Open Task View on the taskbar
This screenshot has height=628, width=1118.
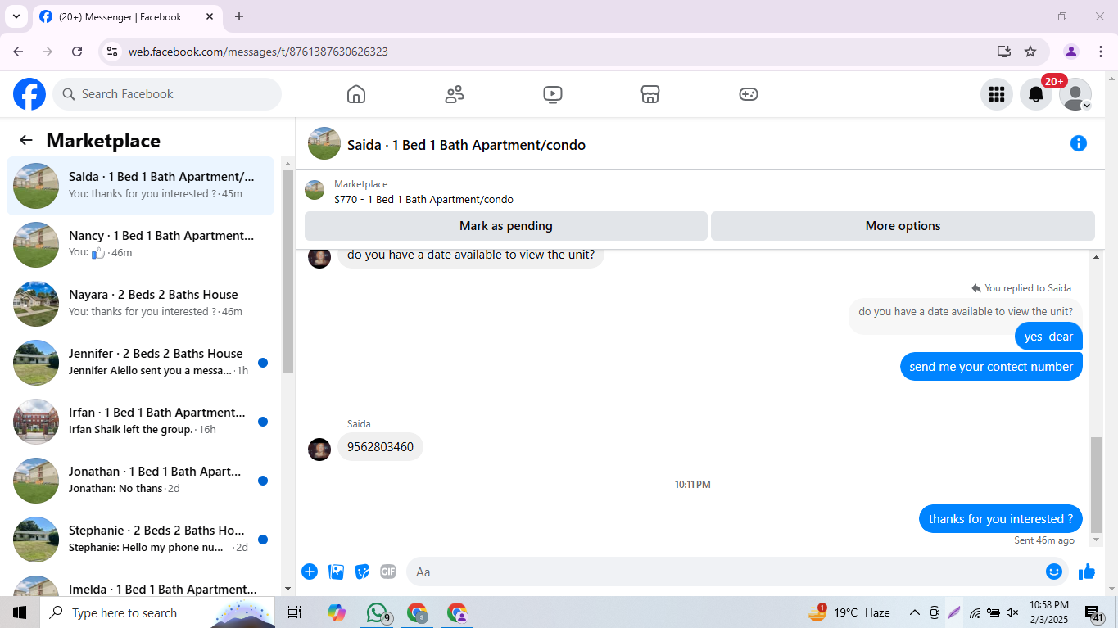[x=295, y=612]
